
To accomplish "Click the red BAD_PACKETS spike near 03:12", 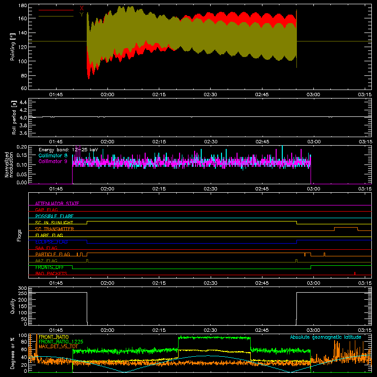I will (x=355, y=273).
